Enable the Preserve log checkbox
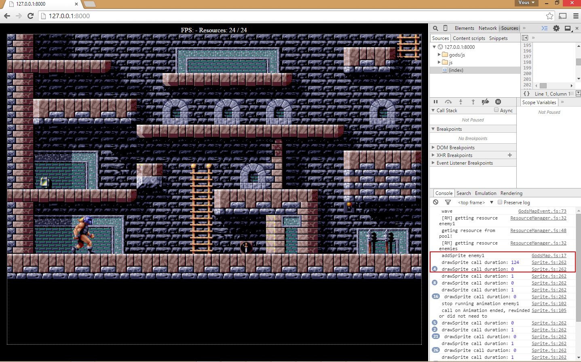Viewport: 581px width, 362px height. coord(500,202)
